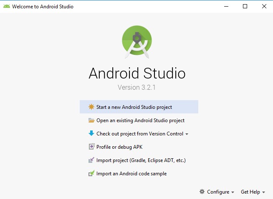
Task: Click the large Android Studio compass logo
Action: point(137,41)
